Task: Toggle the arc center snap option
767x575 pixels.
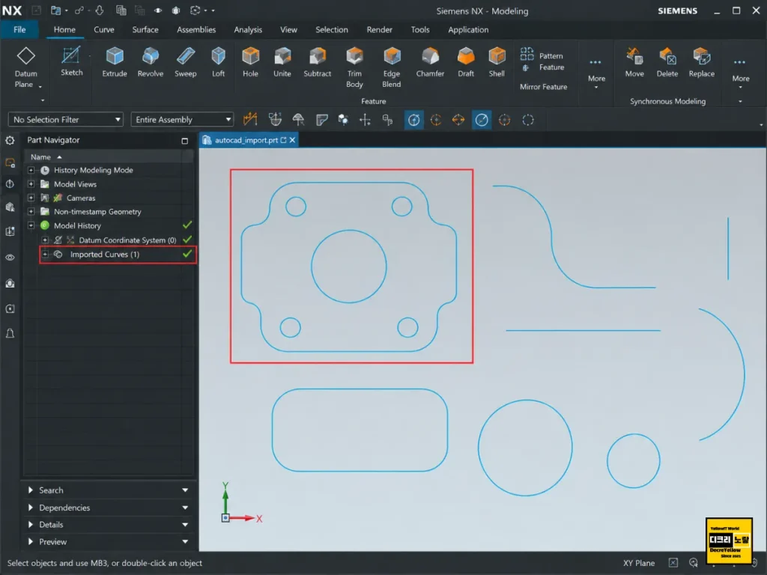Action: tap(436, 120)
